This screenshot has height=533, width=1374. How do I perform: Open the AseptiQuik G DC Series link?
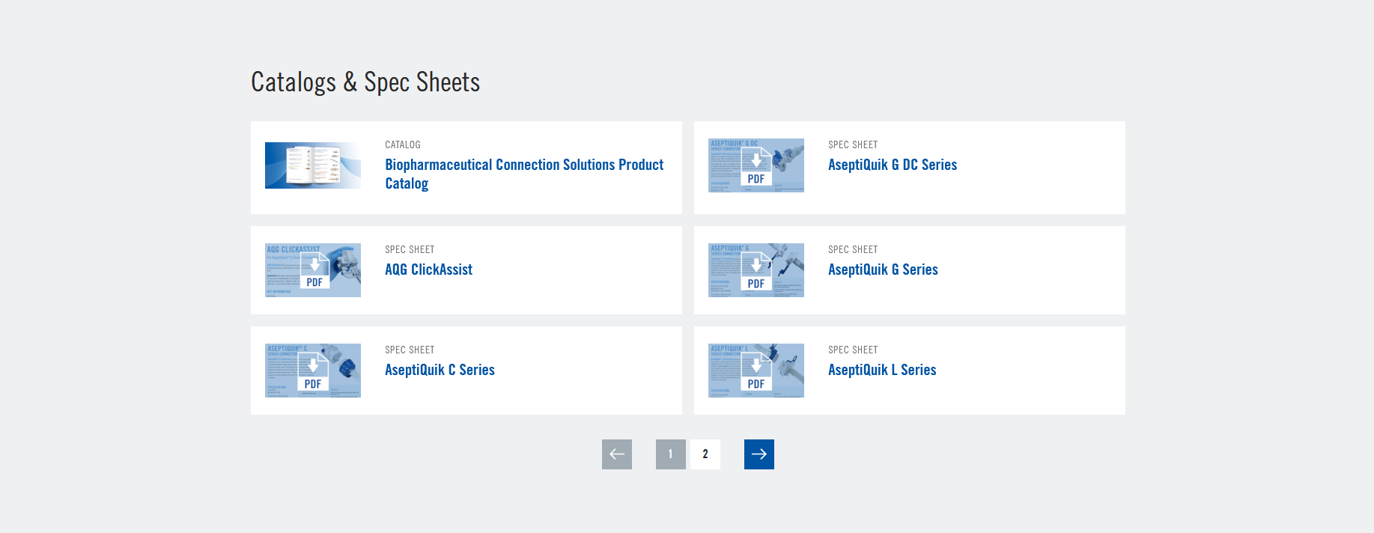click(x=892, y=165)
